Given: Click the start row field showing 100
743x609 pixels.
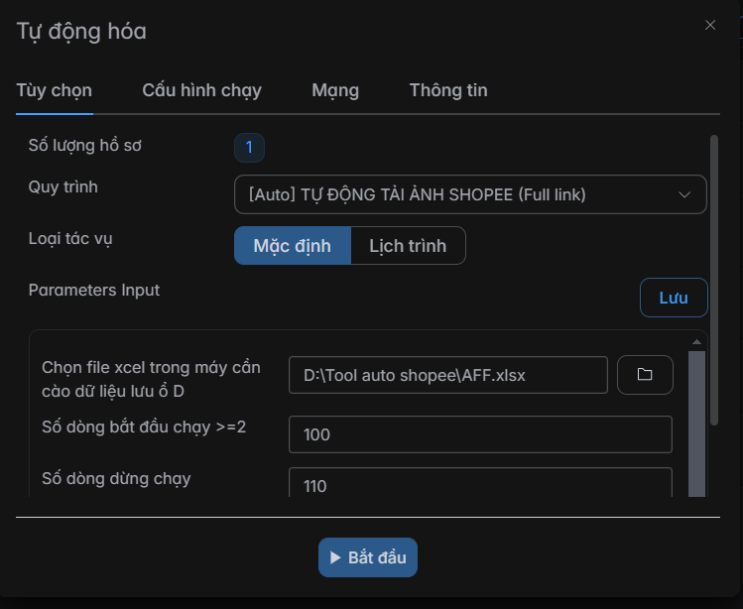Looking at the screenshot, I should point(480,434).
